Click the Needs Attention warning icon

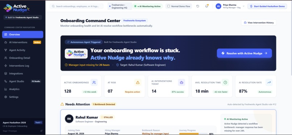click(62, 104)
